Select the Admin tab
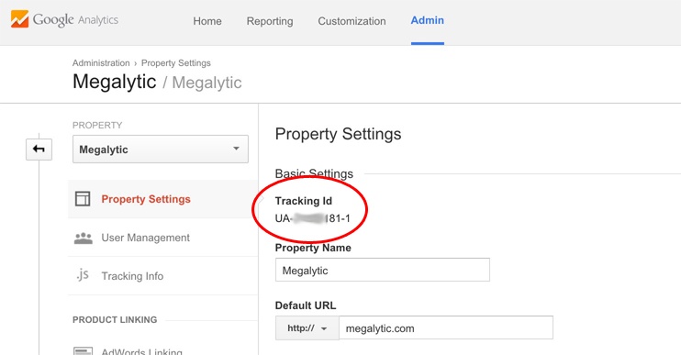The width and height of the screenshot is (681, 355). tap(428, 20)
